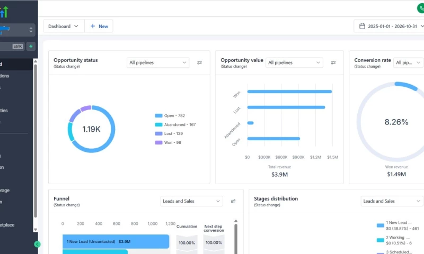Screen dimensions: 424x254
Task: Click the Lost bar in Opportunity value chart
Action: point(286,107)
